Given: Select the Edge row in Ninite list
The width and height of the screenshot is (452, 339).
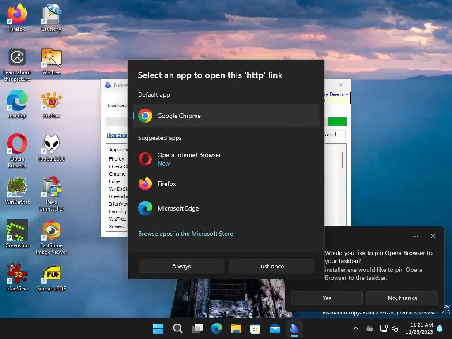Looking at the screenshot, I should (114, 181).
